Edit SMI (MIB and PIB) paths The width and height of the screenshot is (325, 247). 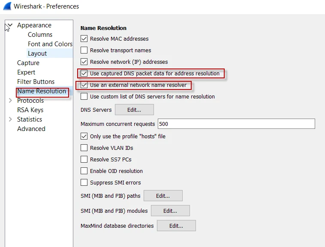tap(163, 196)
